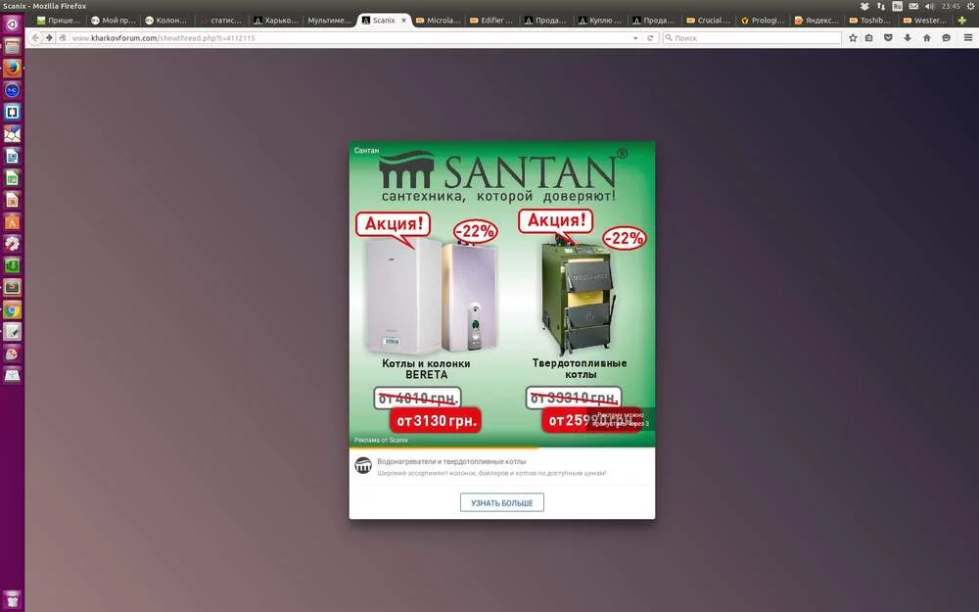979x612 pixels.
Task: Click the orange ad countdown progress bar
Action: pyautogui.click(x=443, y=447)
